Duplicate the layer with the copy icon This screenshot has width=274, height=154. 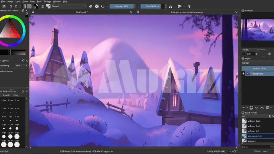click(251, 108)
